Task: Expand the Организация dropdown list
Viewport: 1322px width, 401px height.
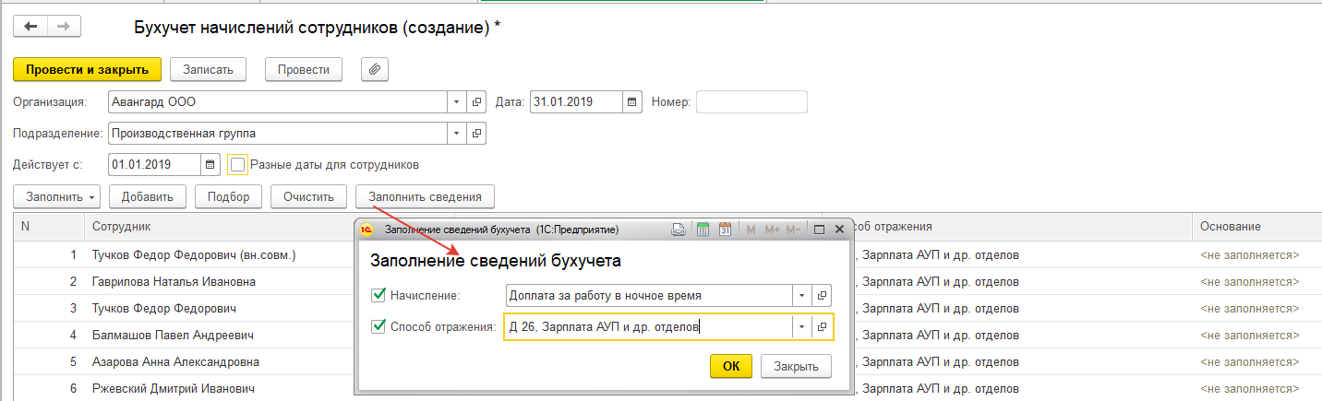Action: click(x=458, y=101)
